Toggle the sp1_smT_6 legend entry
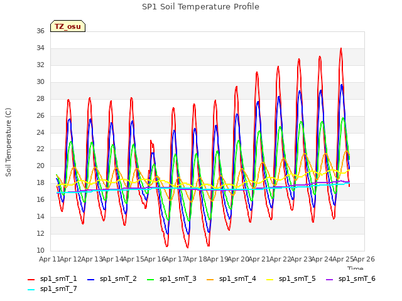 (350, 278)
